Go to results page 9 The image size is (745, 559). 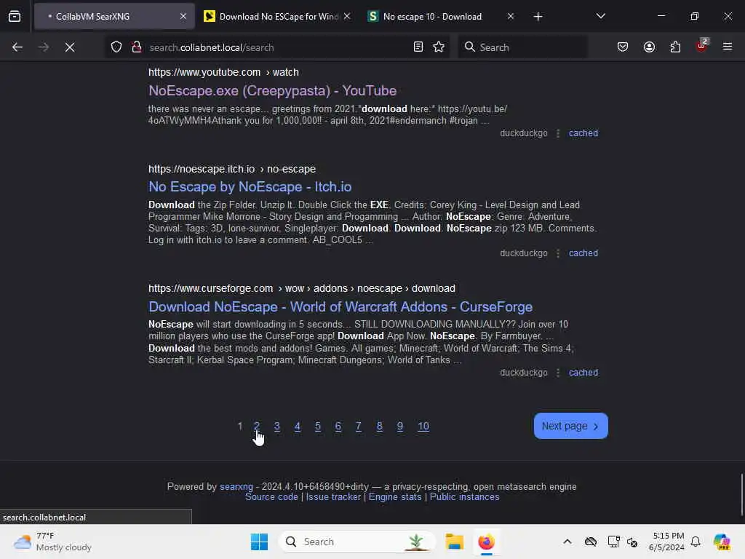coord(400,427)
